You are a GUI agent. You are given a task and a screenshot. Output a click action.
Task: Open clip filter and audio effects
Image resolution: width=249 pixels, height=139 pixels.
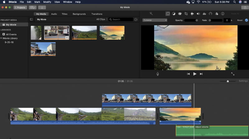217,14
